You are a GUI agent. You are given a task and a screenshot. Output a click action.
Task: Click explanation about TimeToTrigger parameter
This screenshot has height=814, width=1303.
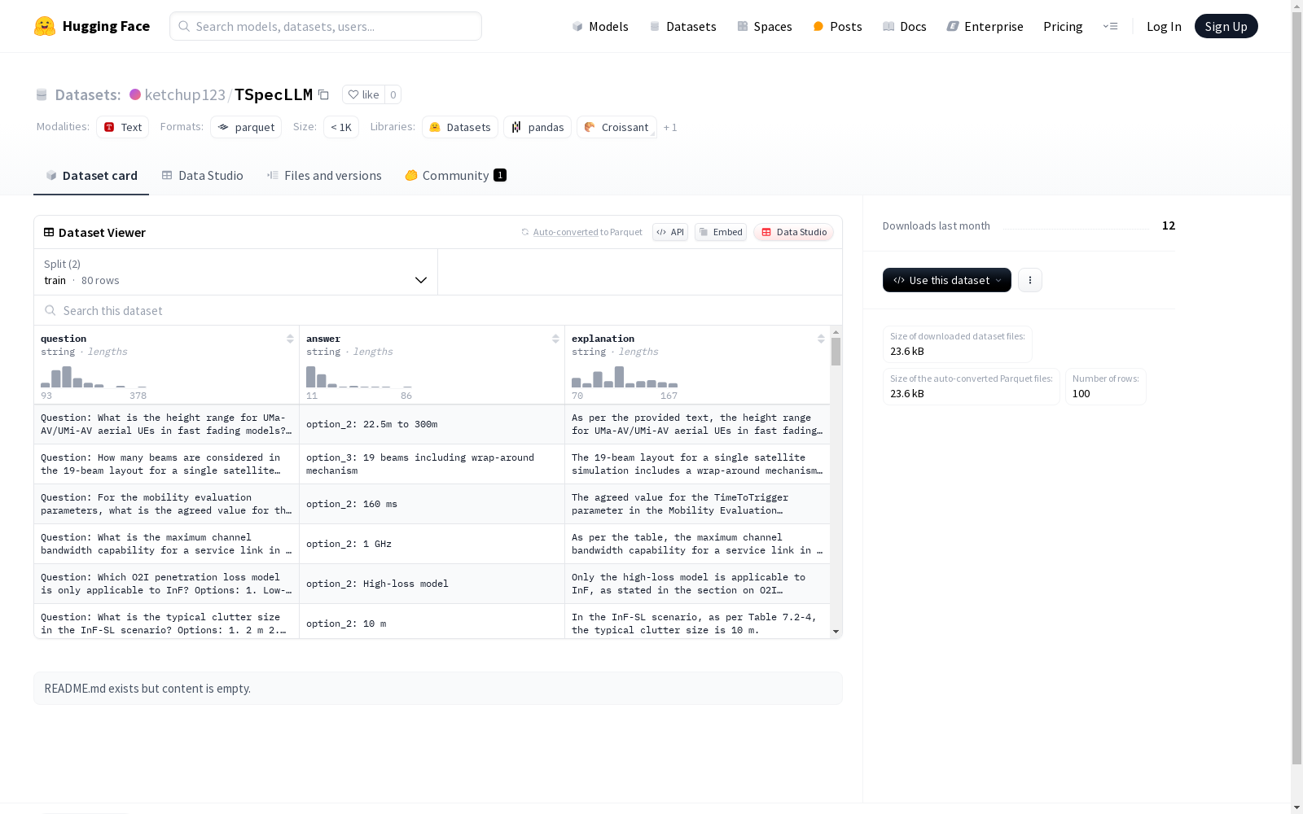pos(697,504)
